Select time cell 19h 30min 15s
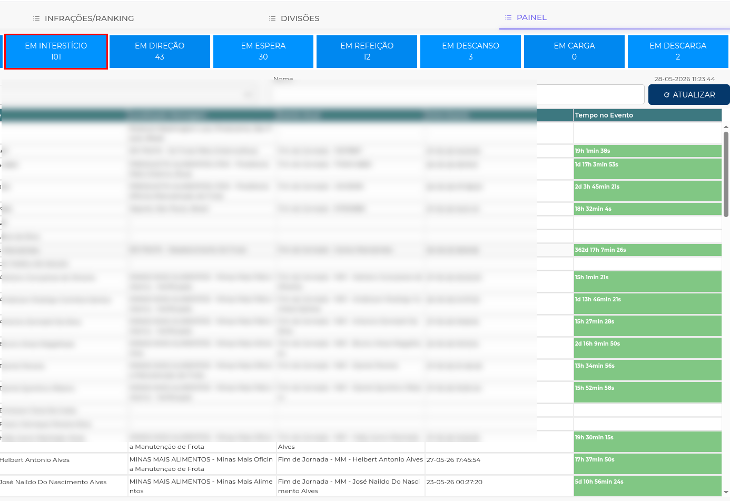 (x=647, y=442)
